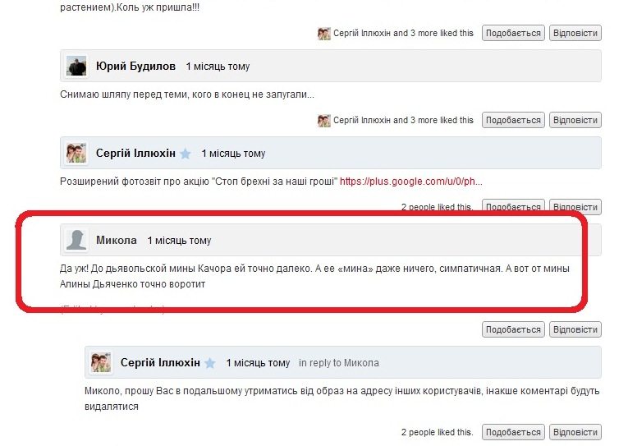Image resolution: width=628 pixels, height=446 pixels.
Task: Click Сергій Іллюхін's avatar in the photo report comment
Action: pyautogui.click(x=76, y=153)
